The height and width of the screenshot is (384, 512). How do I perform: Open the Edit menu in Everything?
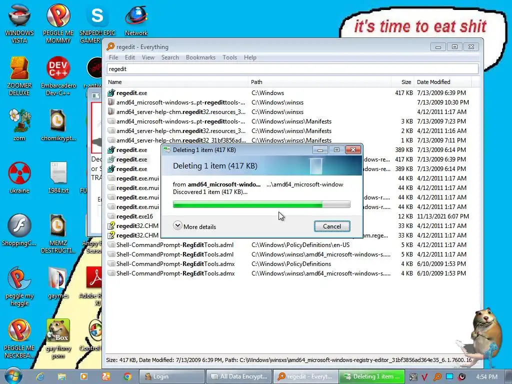point(129,57)
